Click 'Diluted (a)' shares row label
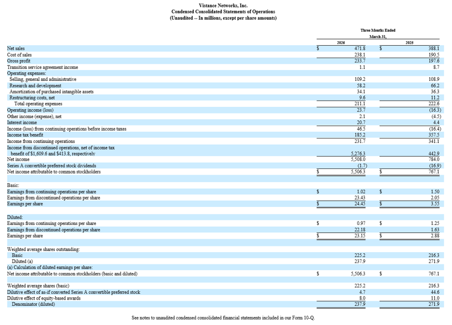 point(22,262)
